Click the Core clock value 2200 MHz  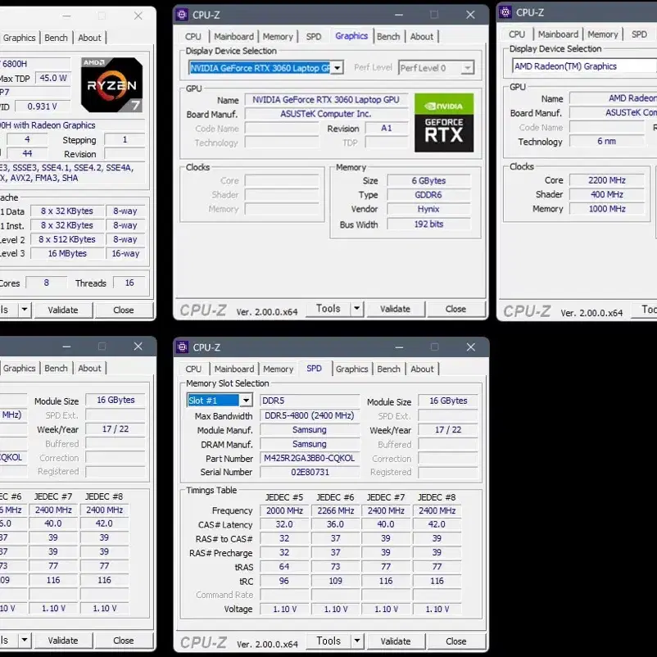click(x=606, y=180)
